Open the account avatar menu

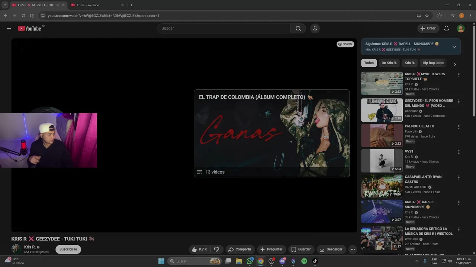pos(461,29)
